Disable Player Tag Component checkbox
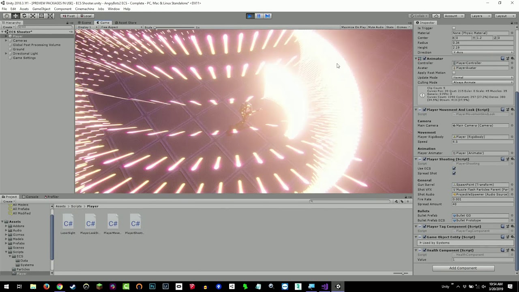 point(425,226)
